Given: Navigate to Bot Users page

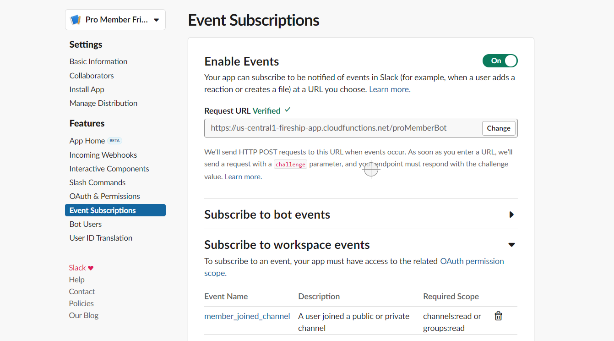Looking at the screenshot, I should (x=85, y=224).
